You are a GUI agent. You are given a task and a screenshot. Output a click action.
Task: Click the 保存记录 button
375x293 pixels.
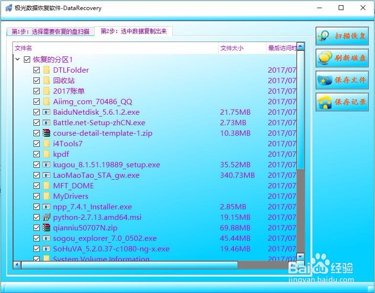tap(342, 102)
